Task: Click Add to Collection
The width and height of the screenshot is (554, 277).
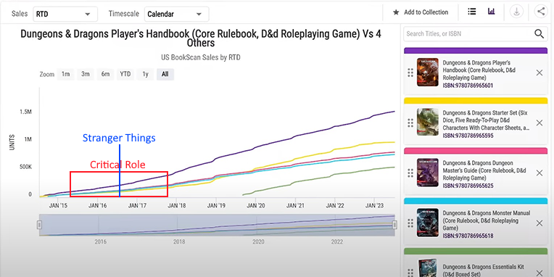Action: coord(421,12)
